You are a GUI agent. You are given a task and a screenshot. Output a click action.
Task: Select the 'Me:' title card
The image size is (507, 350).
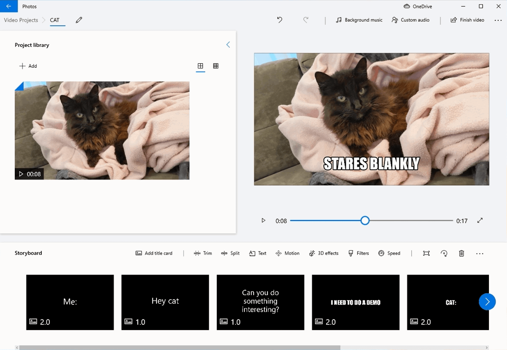click(x=70, y=302)
